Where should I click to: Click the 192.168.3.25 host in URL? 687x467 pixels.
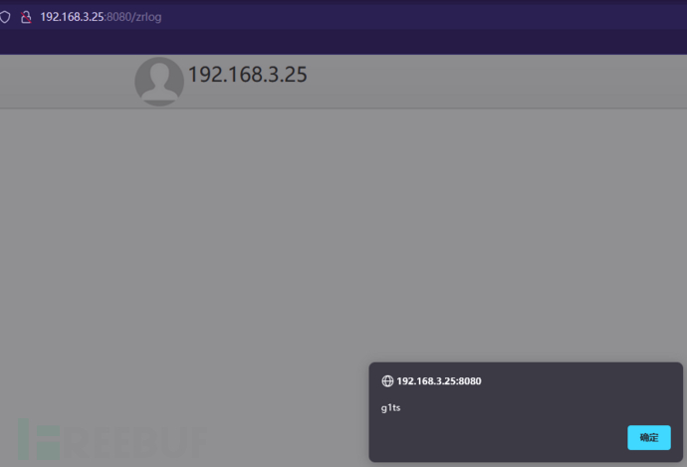[72, 17]
